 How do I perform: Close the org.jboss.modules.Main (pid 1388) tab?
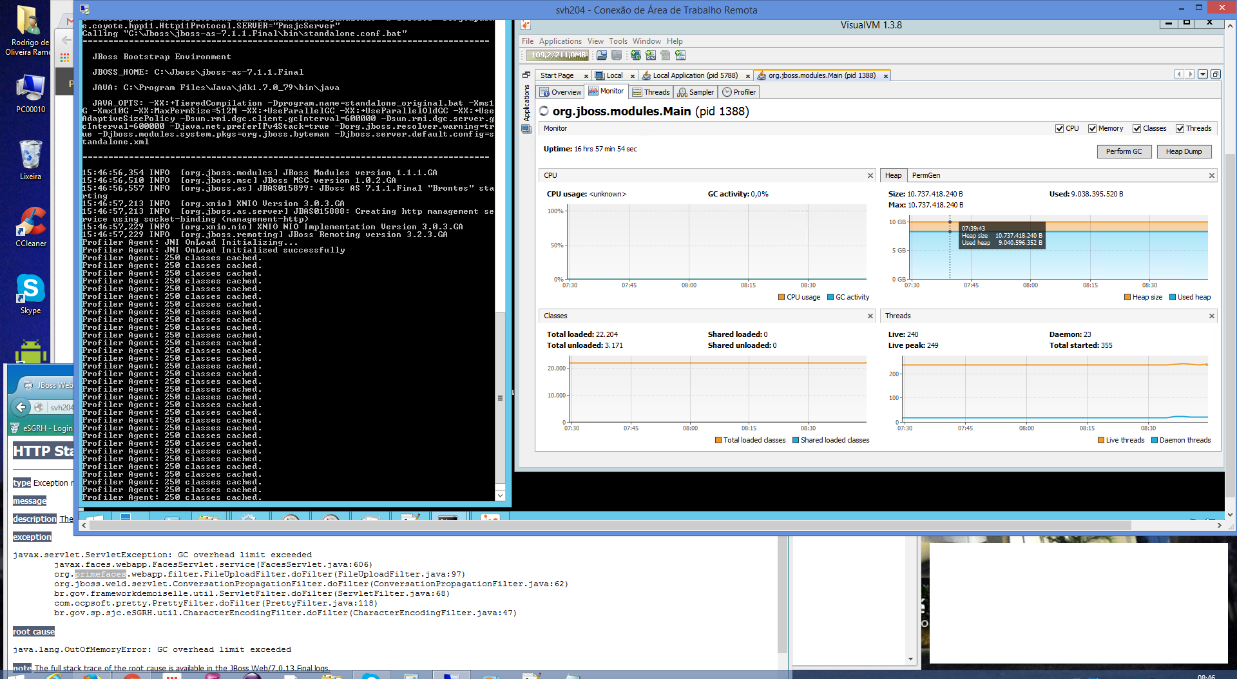tap(886, 76)
